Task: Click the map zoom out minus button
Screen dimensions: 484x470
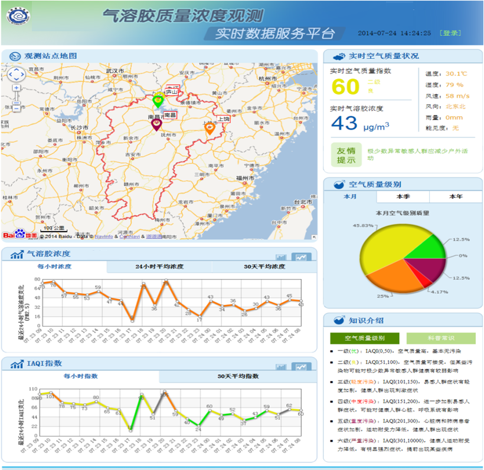Action: (17, 107)
